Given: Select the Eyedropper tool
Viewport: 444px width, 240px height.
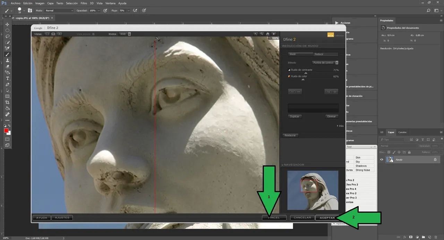Looking at the screenshot, I should pyautogui.click(x=7, y=48).
